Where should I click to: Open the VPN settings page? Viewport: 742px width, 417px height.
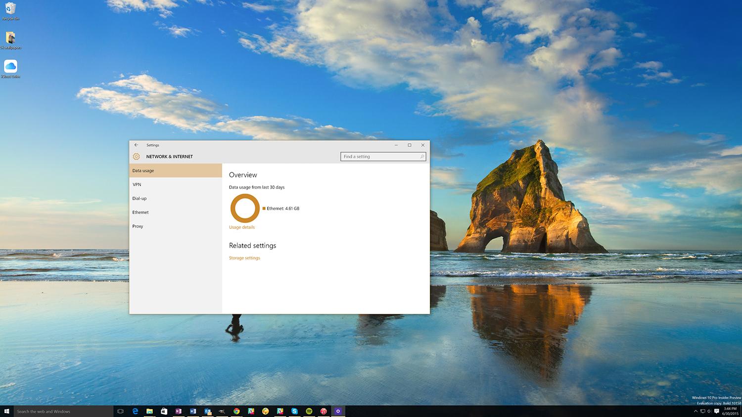click(176, 184)
